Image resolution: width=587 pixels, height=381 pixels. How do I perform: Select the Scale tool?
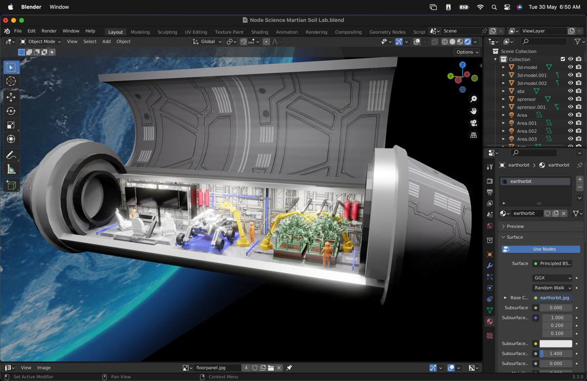(11, 126)
